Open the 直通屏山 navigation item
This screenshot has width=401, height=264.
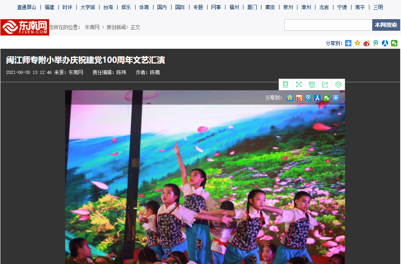27,8
